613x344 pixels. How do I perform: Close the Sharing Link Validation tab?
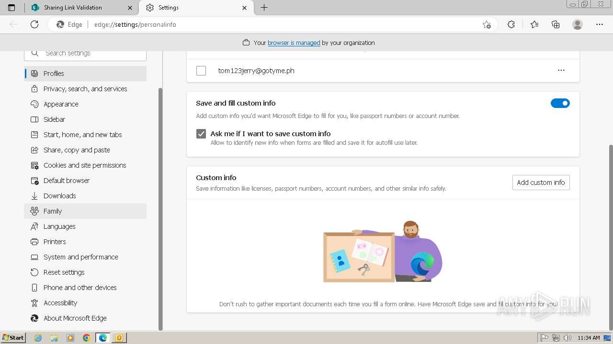(130, 8)
